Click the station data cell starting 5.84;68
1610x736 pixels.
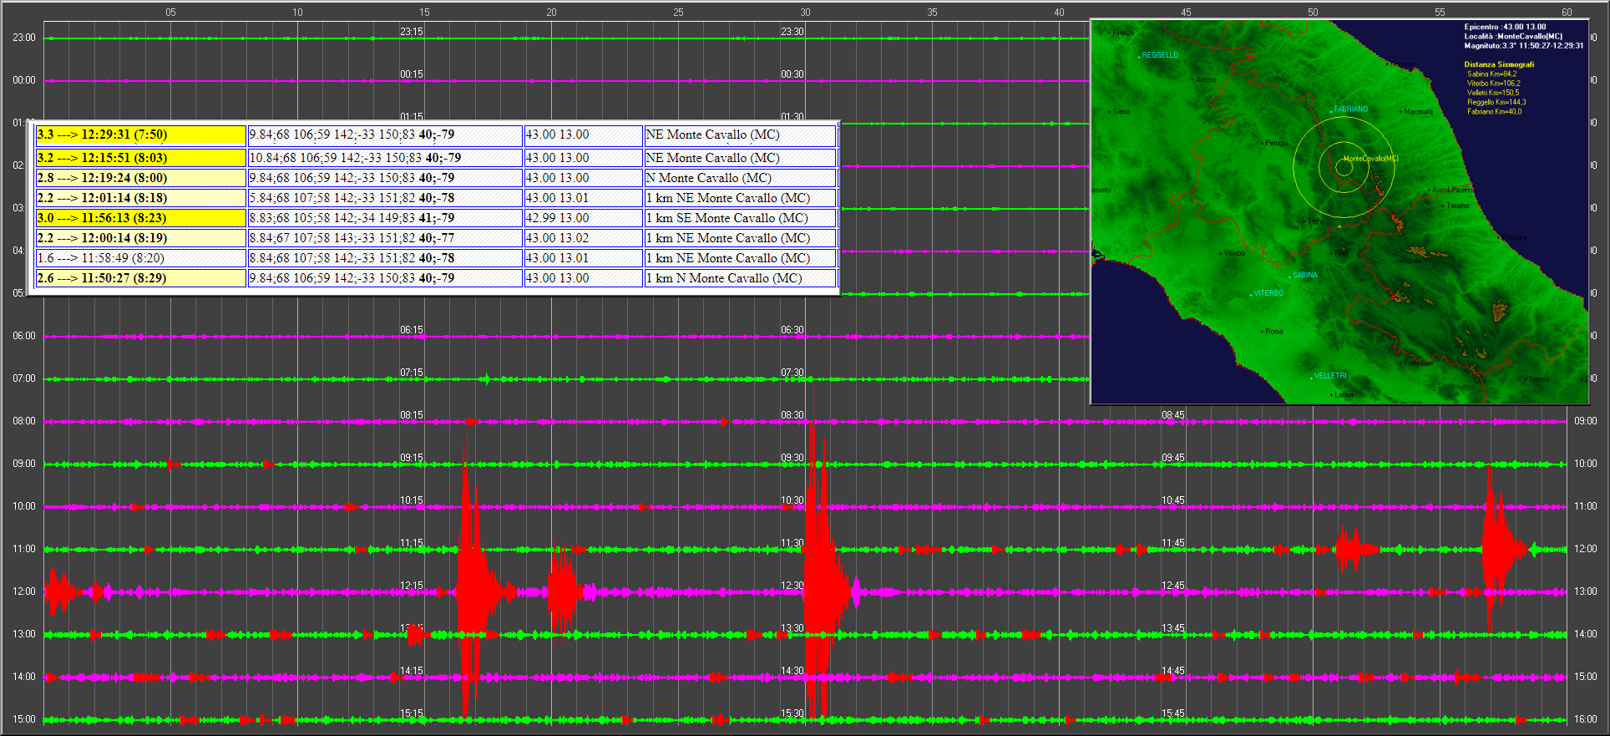(x=385, y=198)
